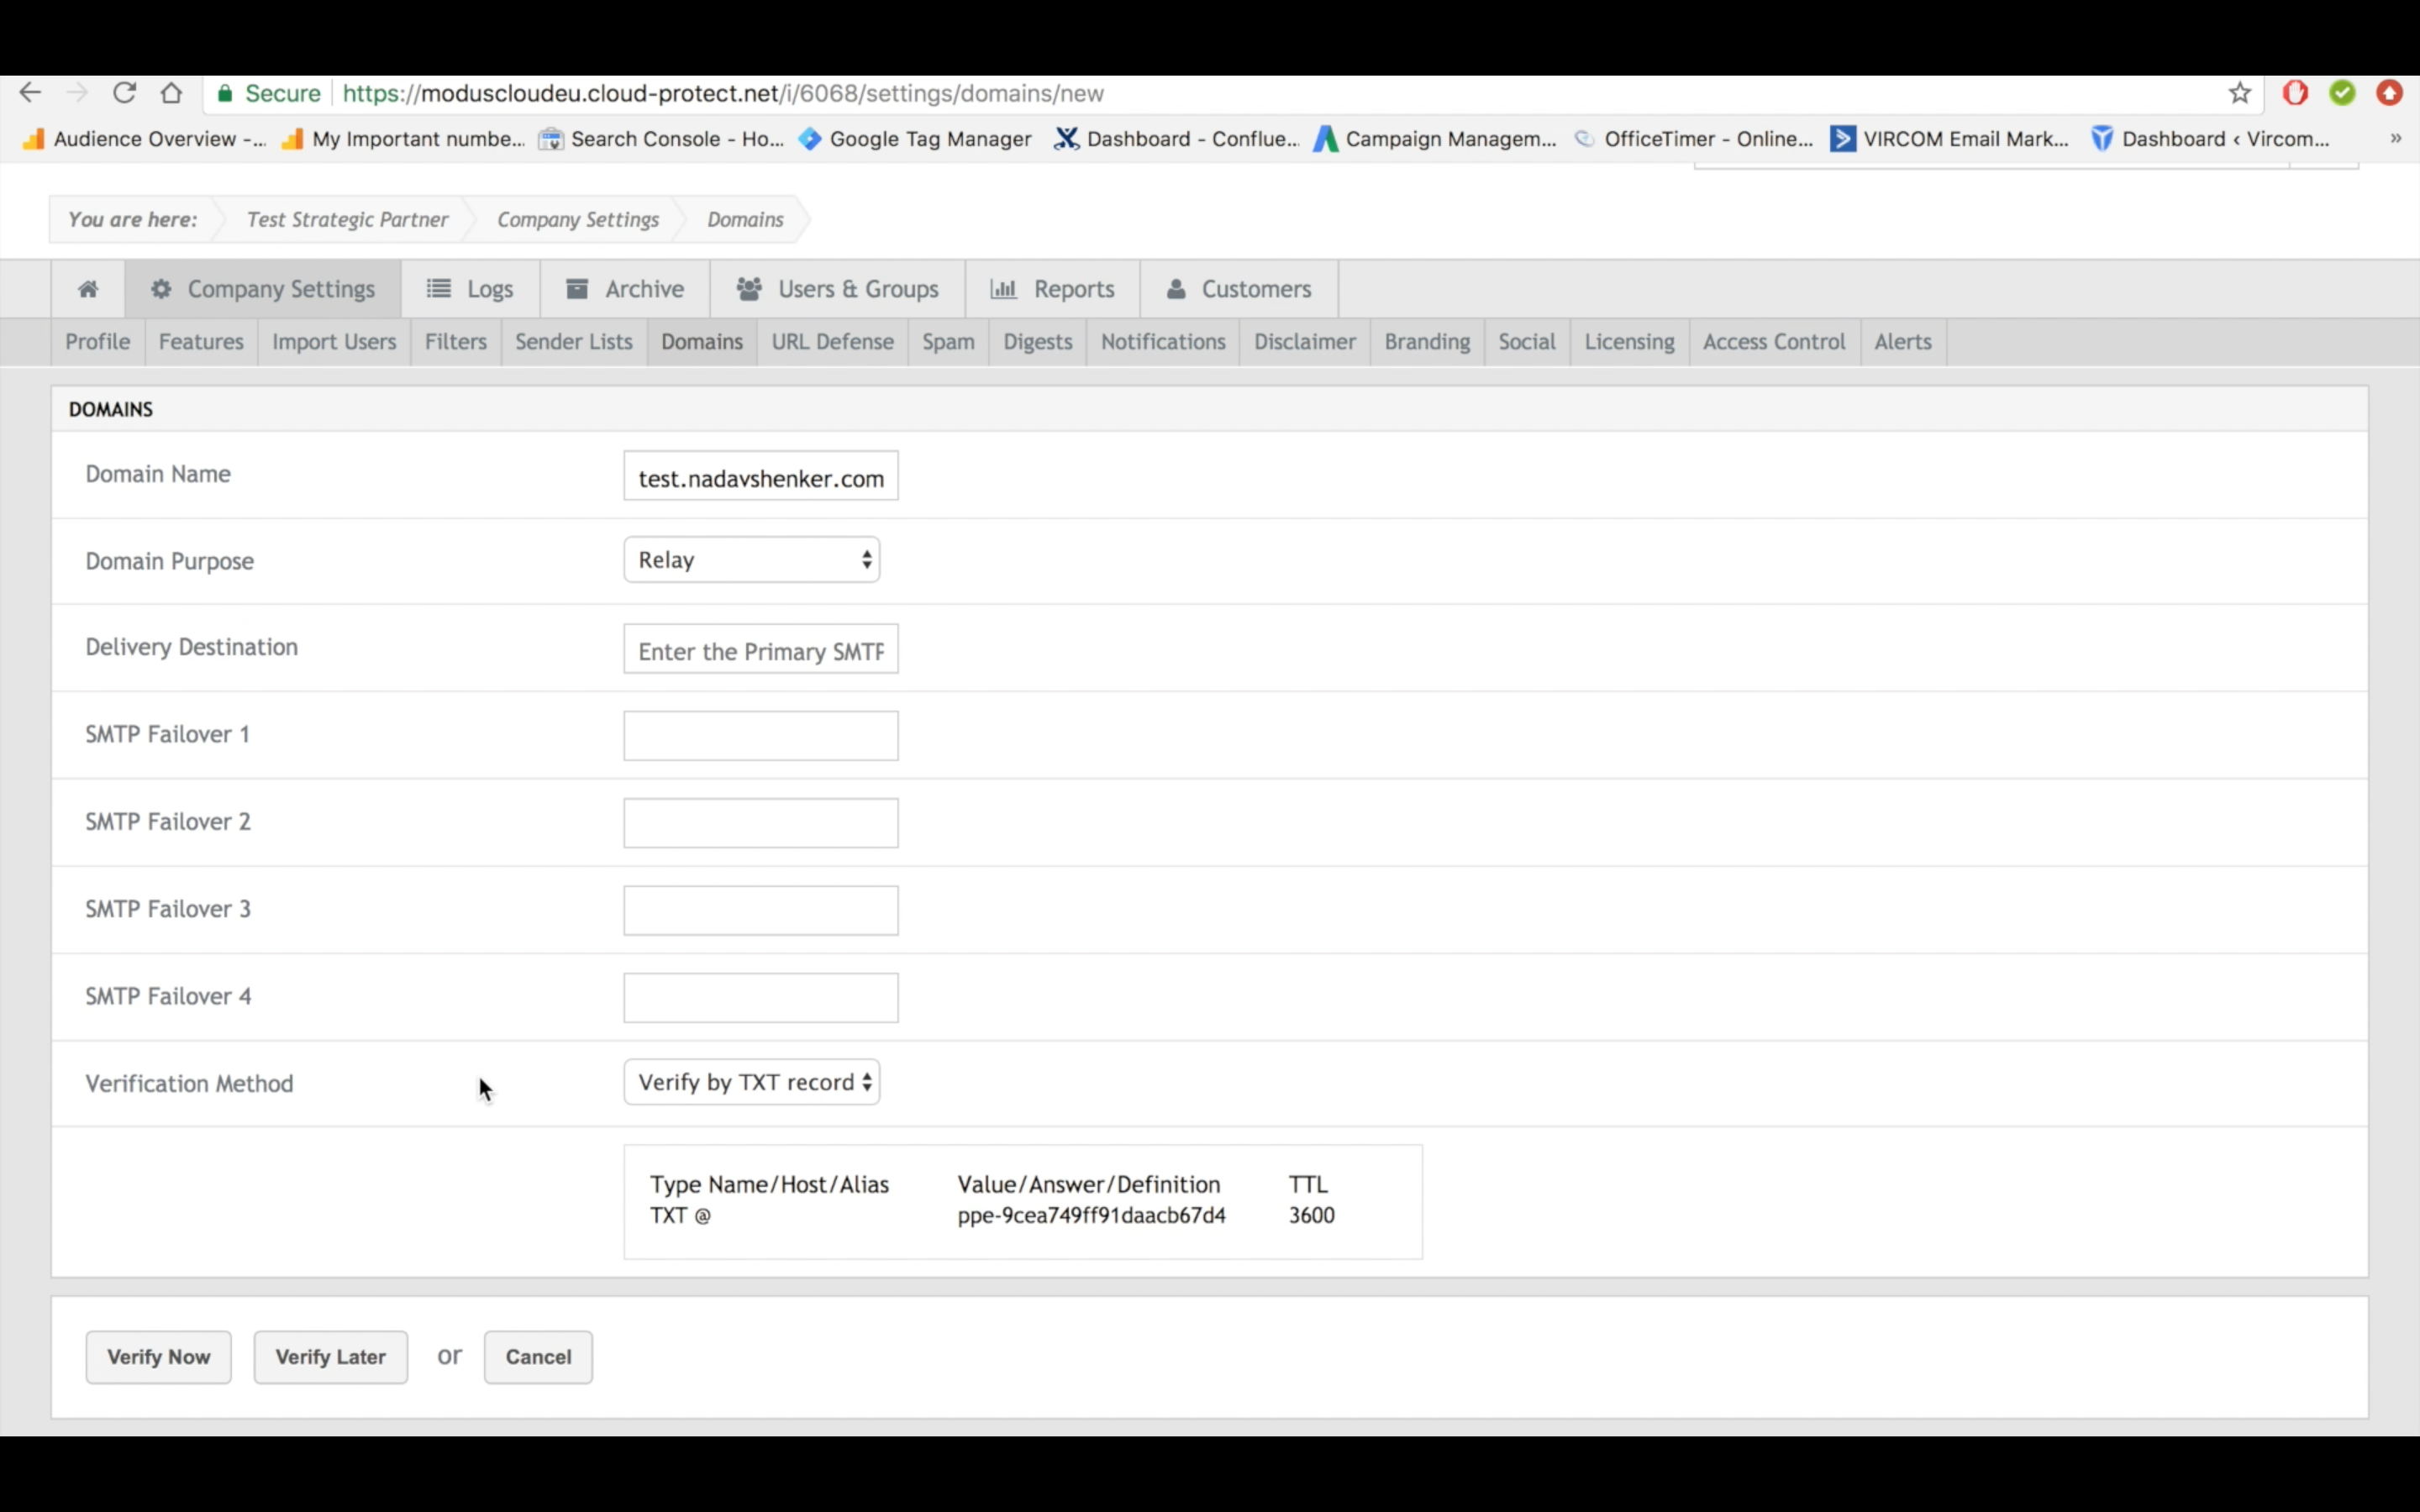This screenshot has height=1512, width=2420.
Task: Click the Company Settings breadcrumb link
Action: click(578, 219)
